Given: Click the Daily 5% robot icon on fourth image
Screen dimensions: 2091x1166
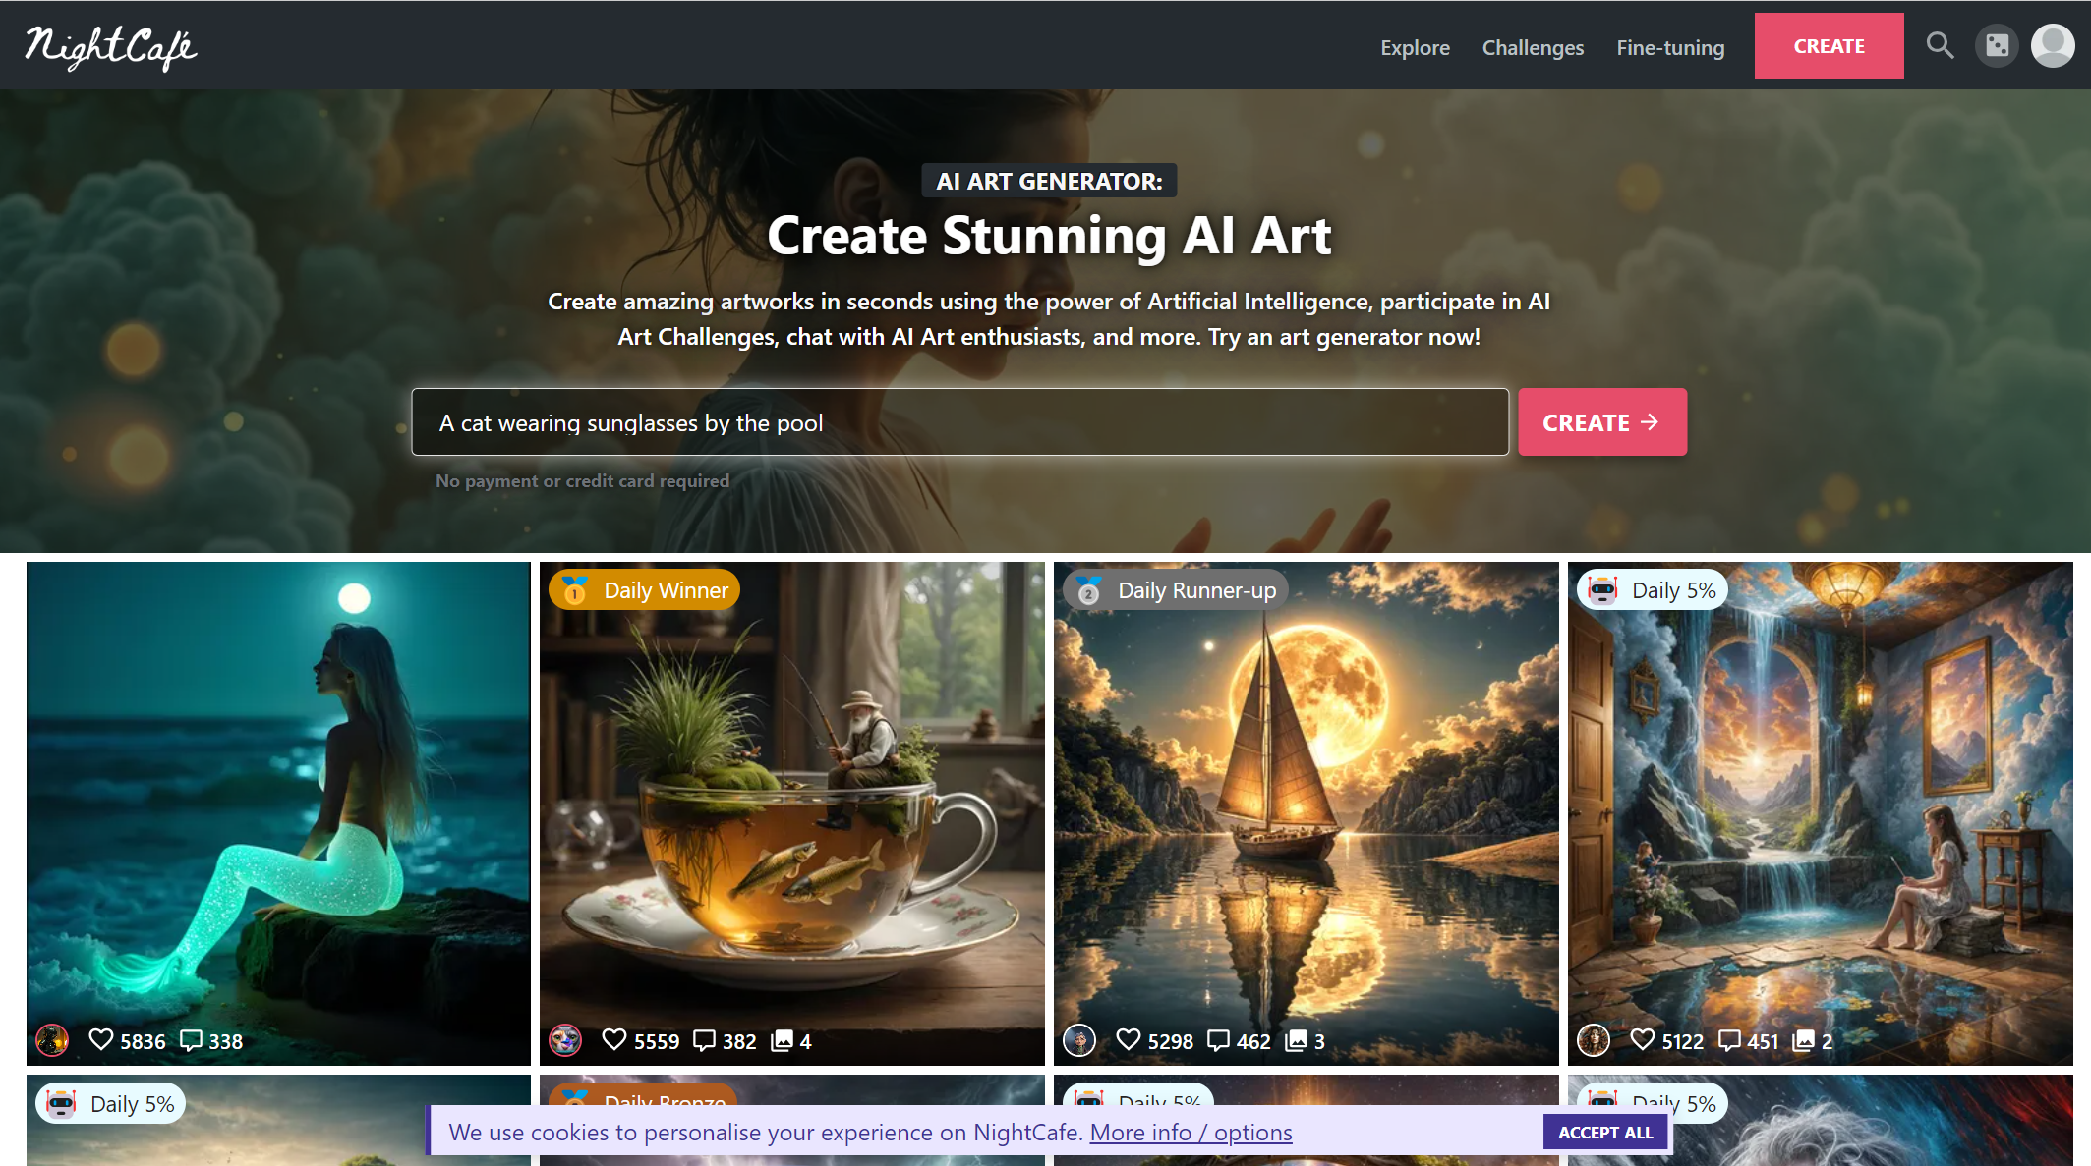Looking at the screenshot, I should (1602, 589).
